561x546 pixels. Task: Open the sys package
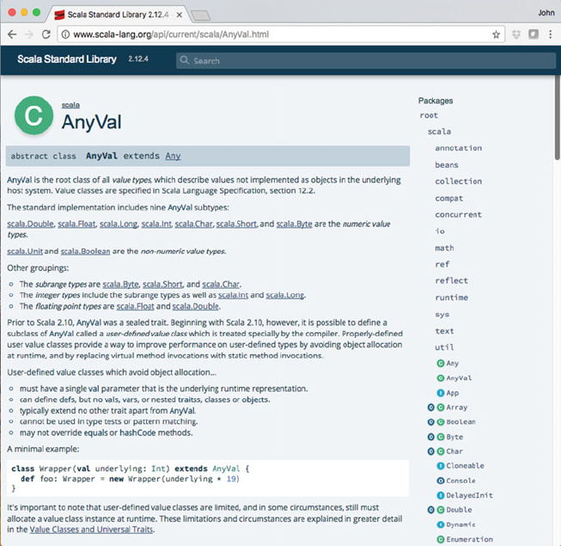click(x=442, y=315)
